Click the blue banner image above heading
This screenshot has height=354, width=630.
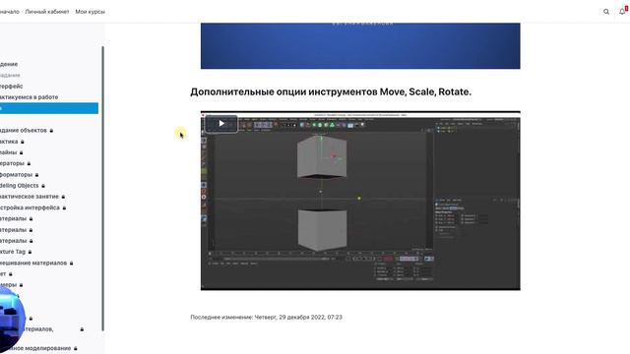pos(360,46)
